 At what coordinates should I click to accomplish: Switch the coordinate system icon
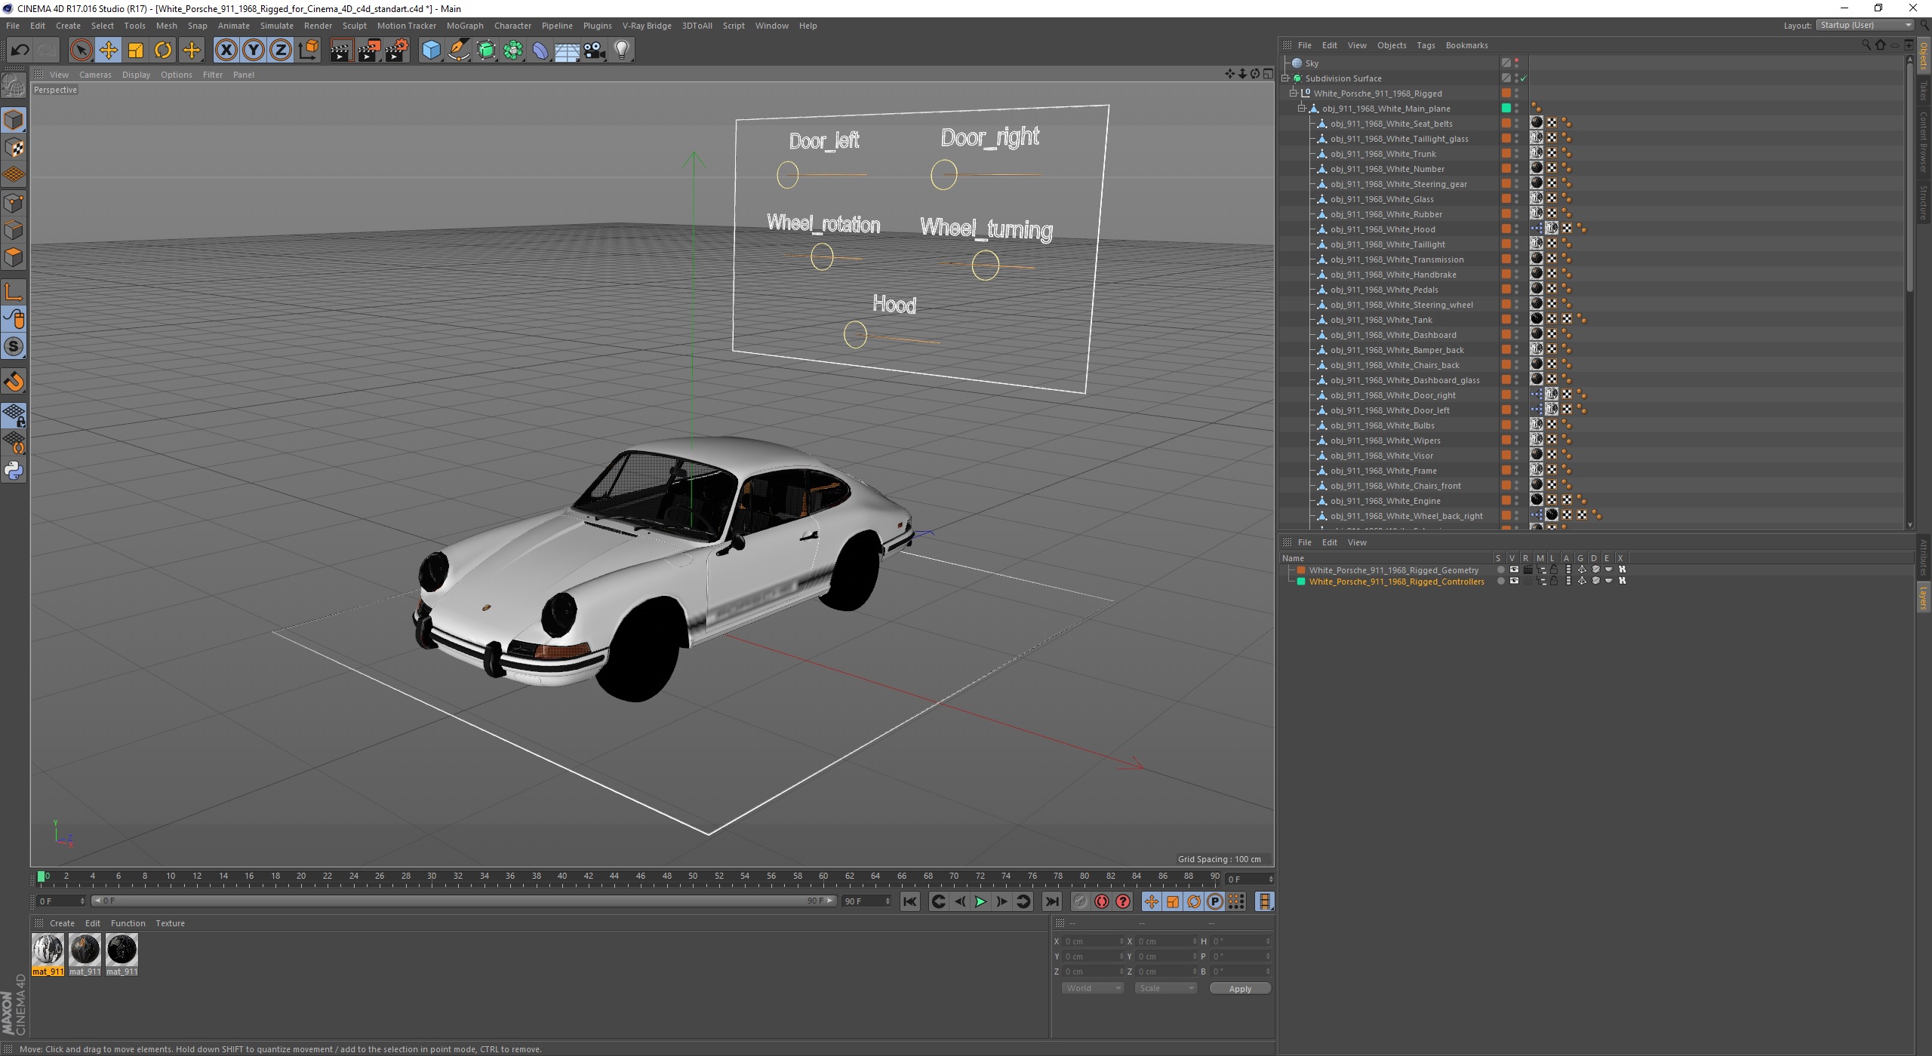click(x=308, y=51)
